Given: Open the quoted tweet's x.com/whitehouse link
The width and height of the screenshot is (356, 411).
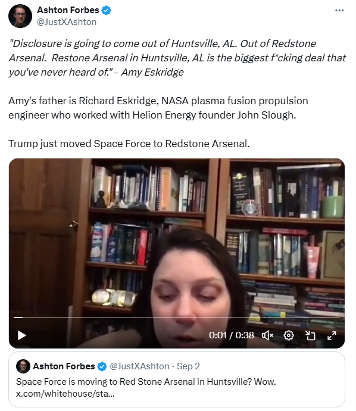Looking at the screenshot, I should point(65,394).
